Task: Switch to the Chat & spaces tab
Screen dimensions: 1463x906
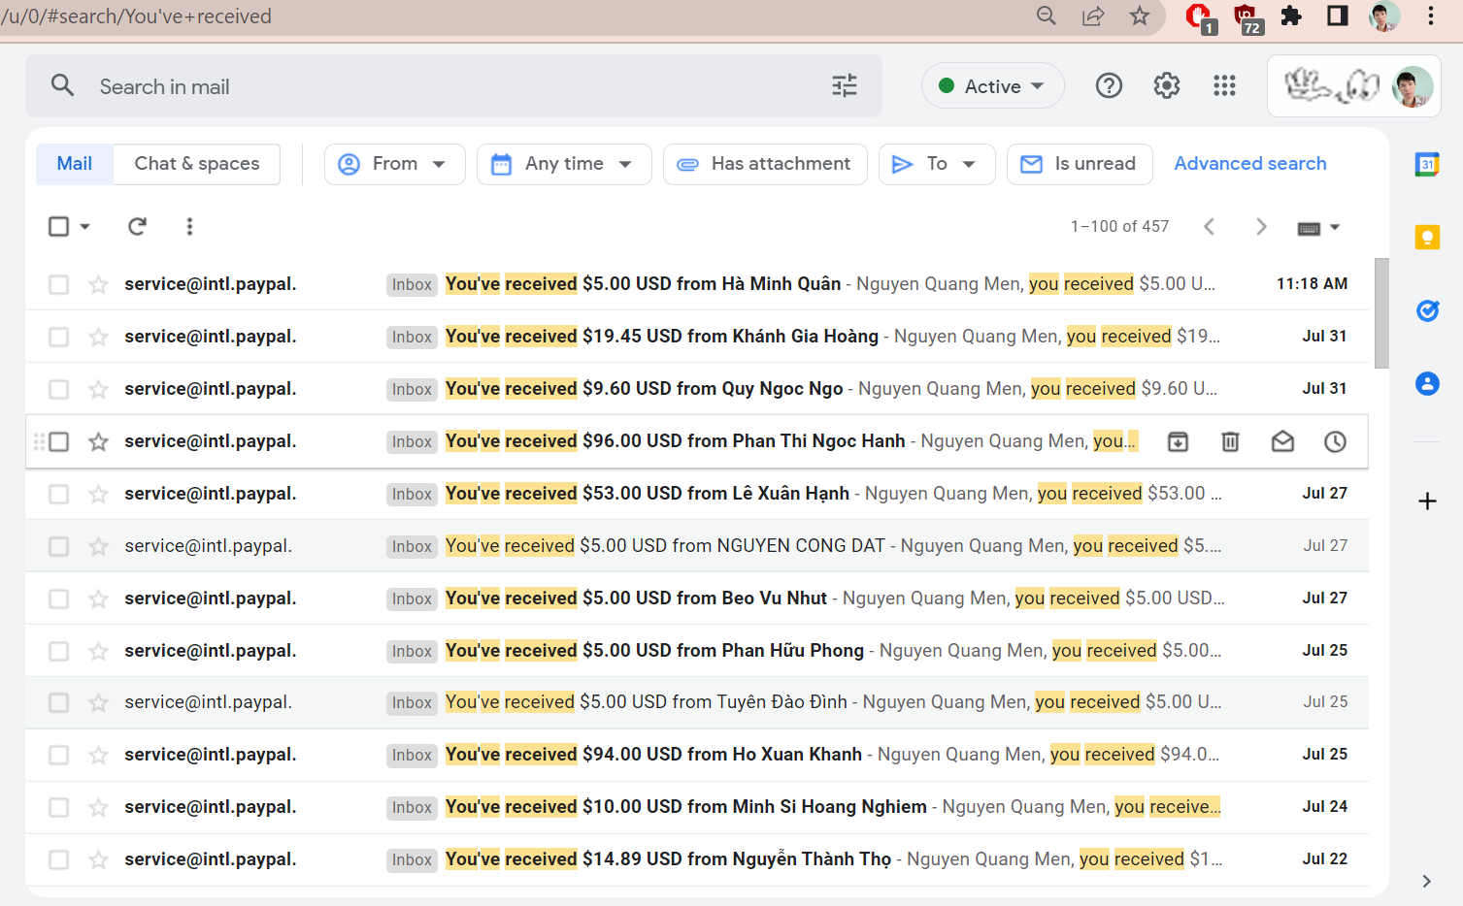Action: [197, 164]
